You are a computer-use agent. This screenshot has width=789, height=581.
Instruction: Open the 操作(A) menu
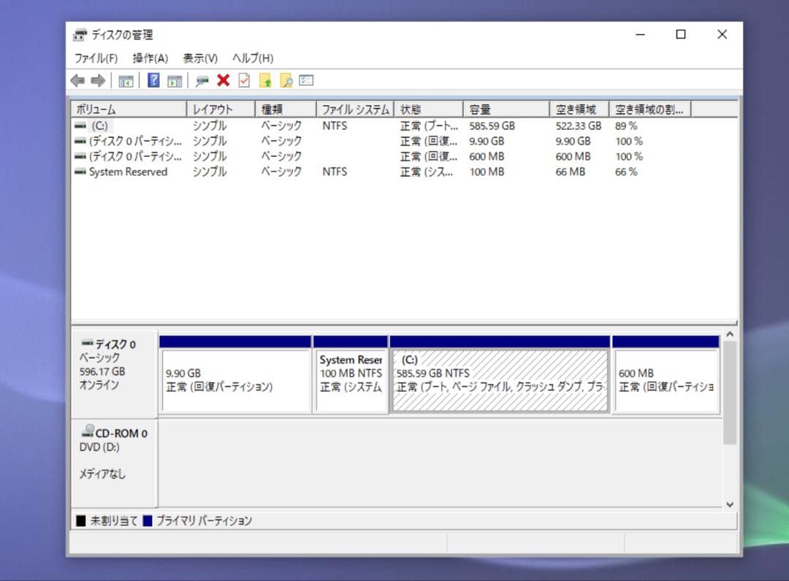tap(150, 58)
